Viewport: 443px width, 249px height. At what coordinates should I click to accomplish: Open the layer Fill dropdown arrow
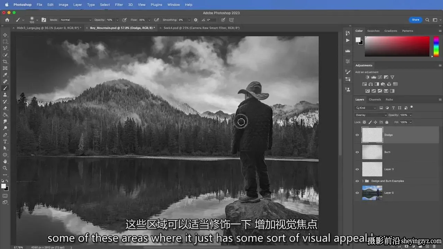point(410,122)
